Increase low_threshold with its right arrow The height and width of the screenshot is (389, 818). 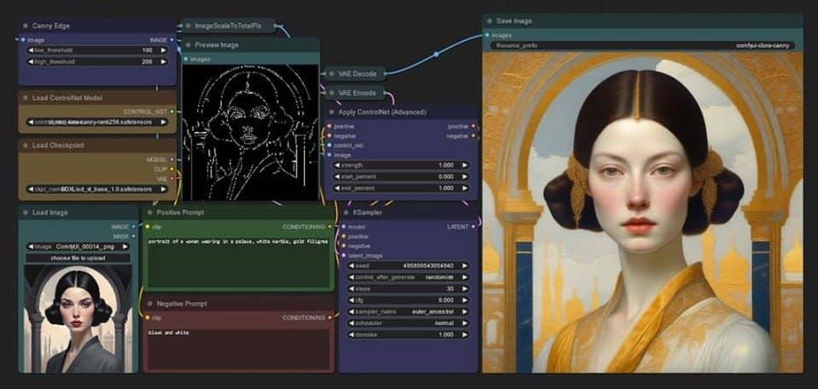pos(163,51)
